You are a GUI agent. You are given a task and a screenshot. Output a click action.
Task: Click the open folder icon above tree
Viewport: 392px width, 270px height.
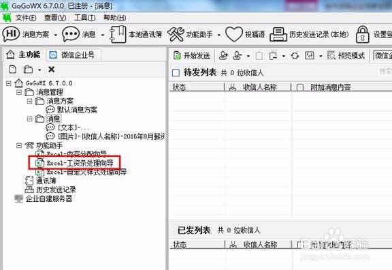pos(28,69)
